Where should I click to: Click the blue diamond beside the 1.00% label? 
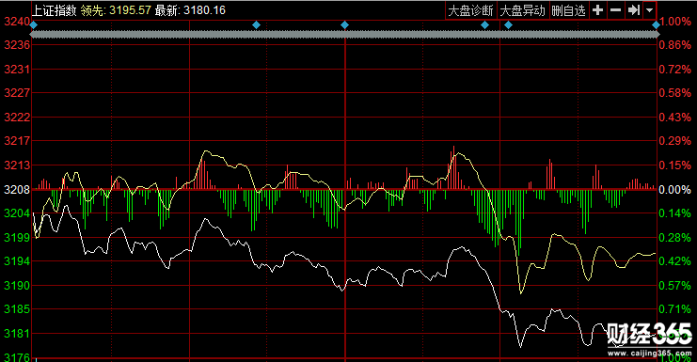point(656,25)
